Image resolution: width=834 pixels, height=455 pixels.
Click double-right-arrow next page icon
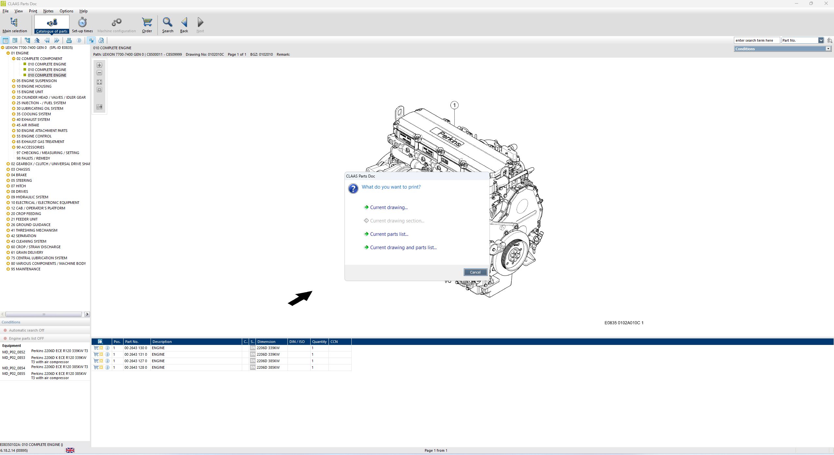pyautogui.click(x=57, y=40)
